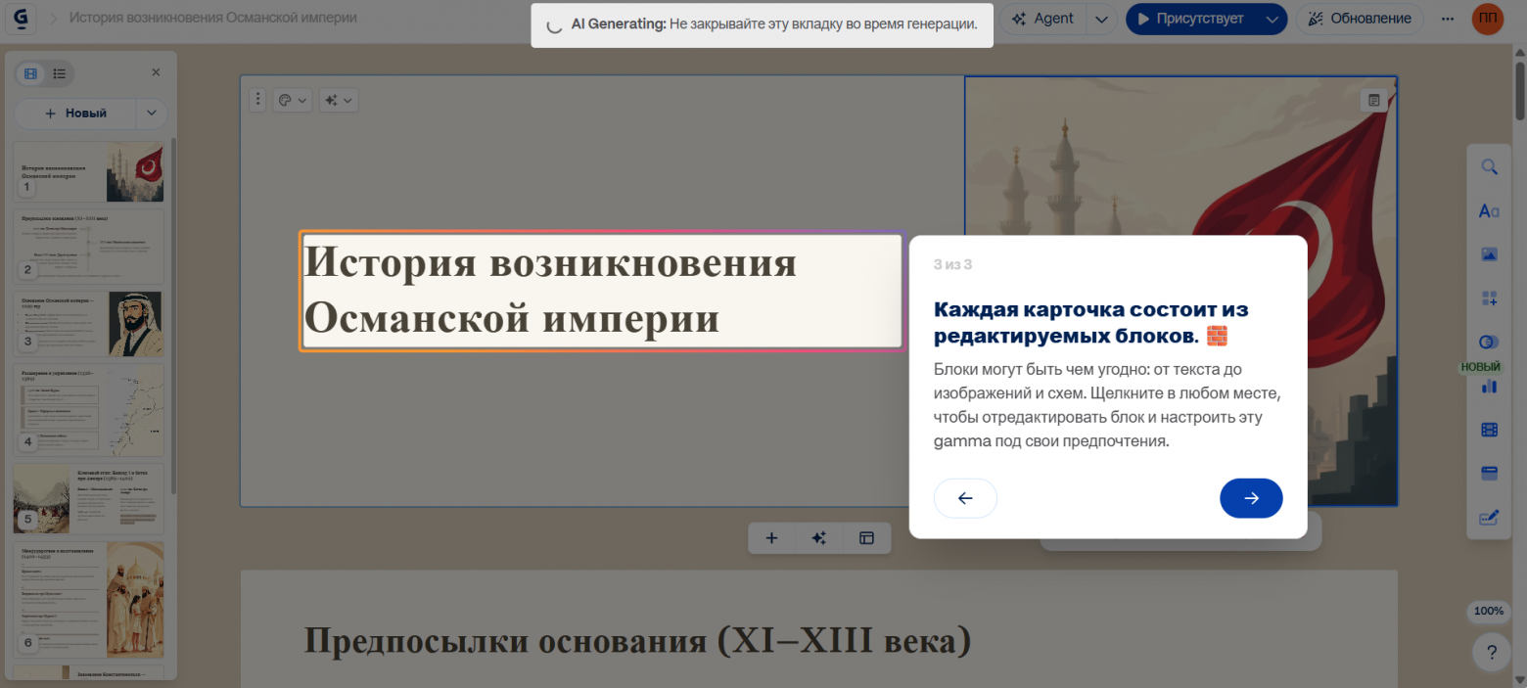This screenshot has width=1527, height=688.
Task: Expand the card palette style dropdown
Action: tap(292, 100)
